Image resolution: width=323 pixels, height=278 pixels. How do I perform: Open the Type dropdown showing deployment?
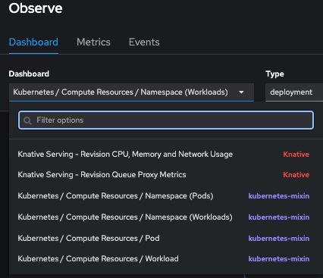pos(294,92)
